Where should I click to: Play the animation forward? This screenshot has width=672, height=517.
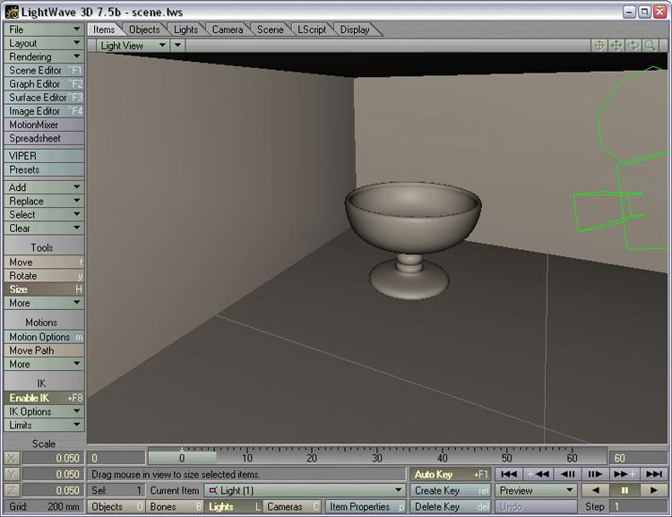[x=654, y=491]
